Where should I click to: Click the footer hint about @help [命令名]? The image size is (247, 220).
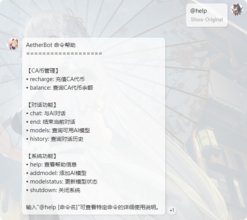click(x=93, y=207)
